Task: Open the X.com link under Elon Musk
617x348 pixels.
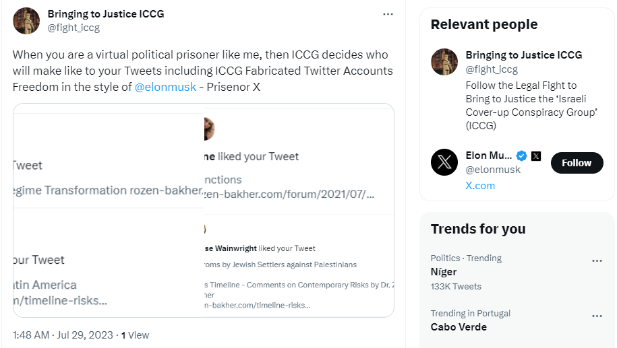Action: 480,185
